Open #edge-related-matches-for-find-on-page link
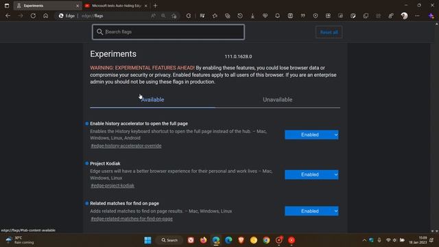Screen dimensions: 439x247 coord(132,219)
